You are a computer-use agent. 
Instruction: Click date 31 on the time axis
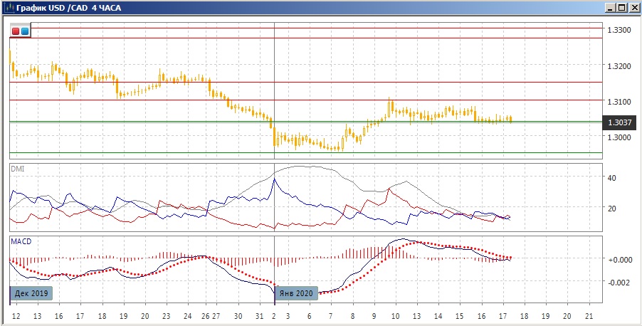click(x=260, y=316)
